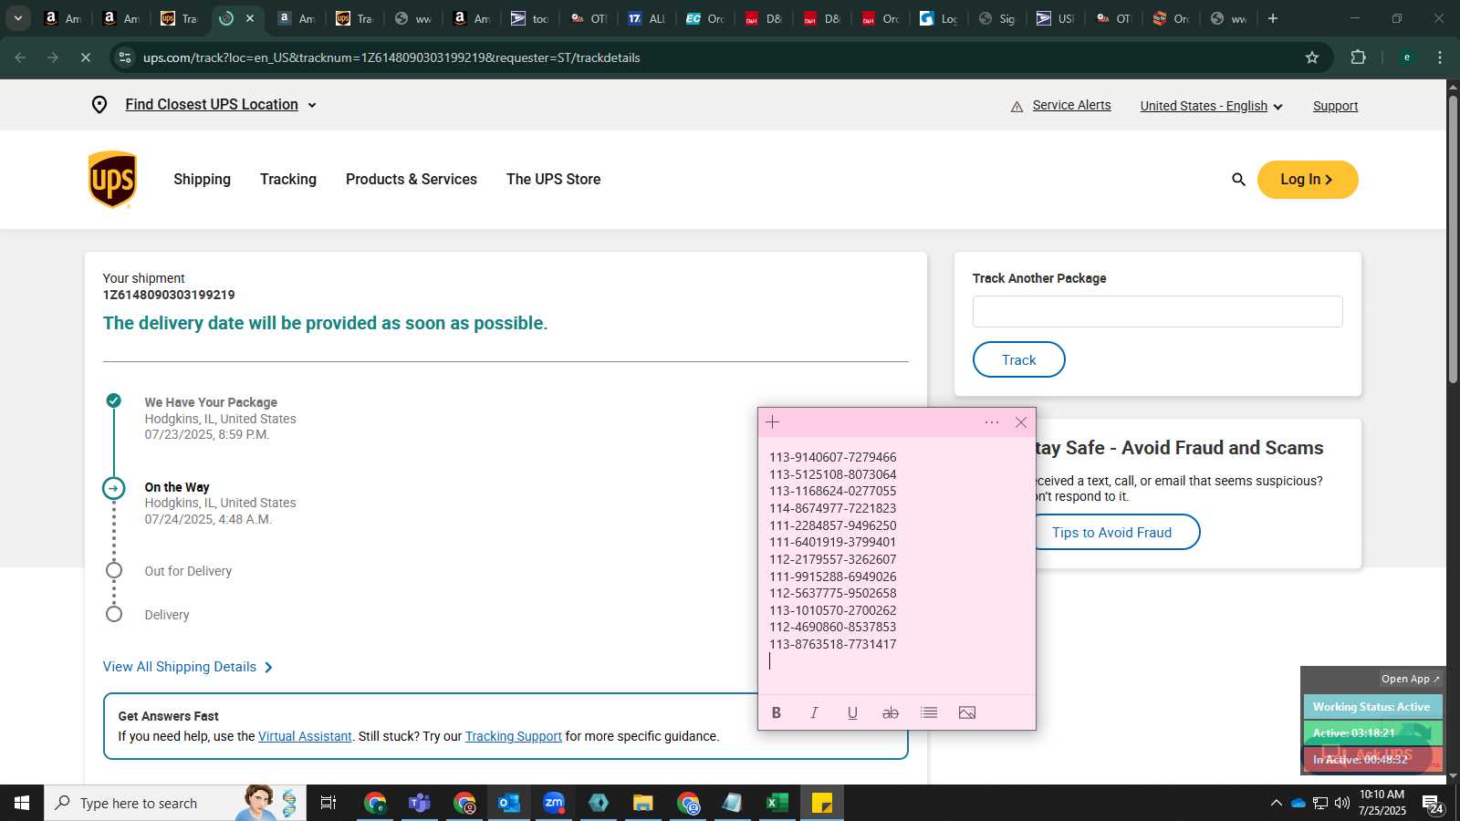The width and height of the screenshot is (1460, 821).
Task: Open the Support link
Action: click(1336, 106)
